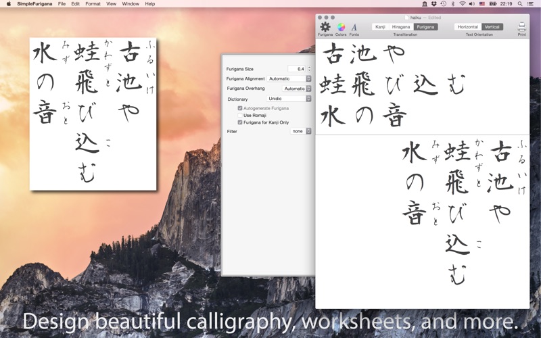Open the Edit menu
The image size is (541, 338).
tap(75, 3)
